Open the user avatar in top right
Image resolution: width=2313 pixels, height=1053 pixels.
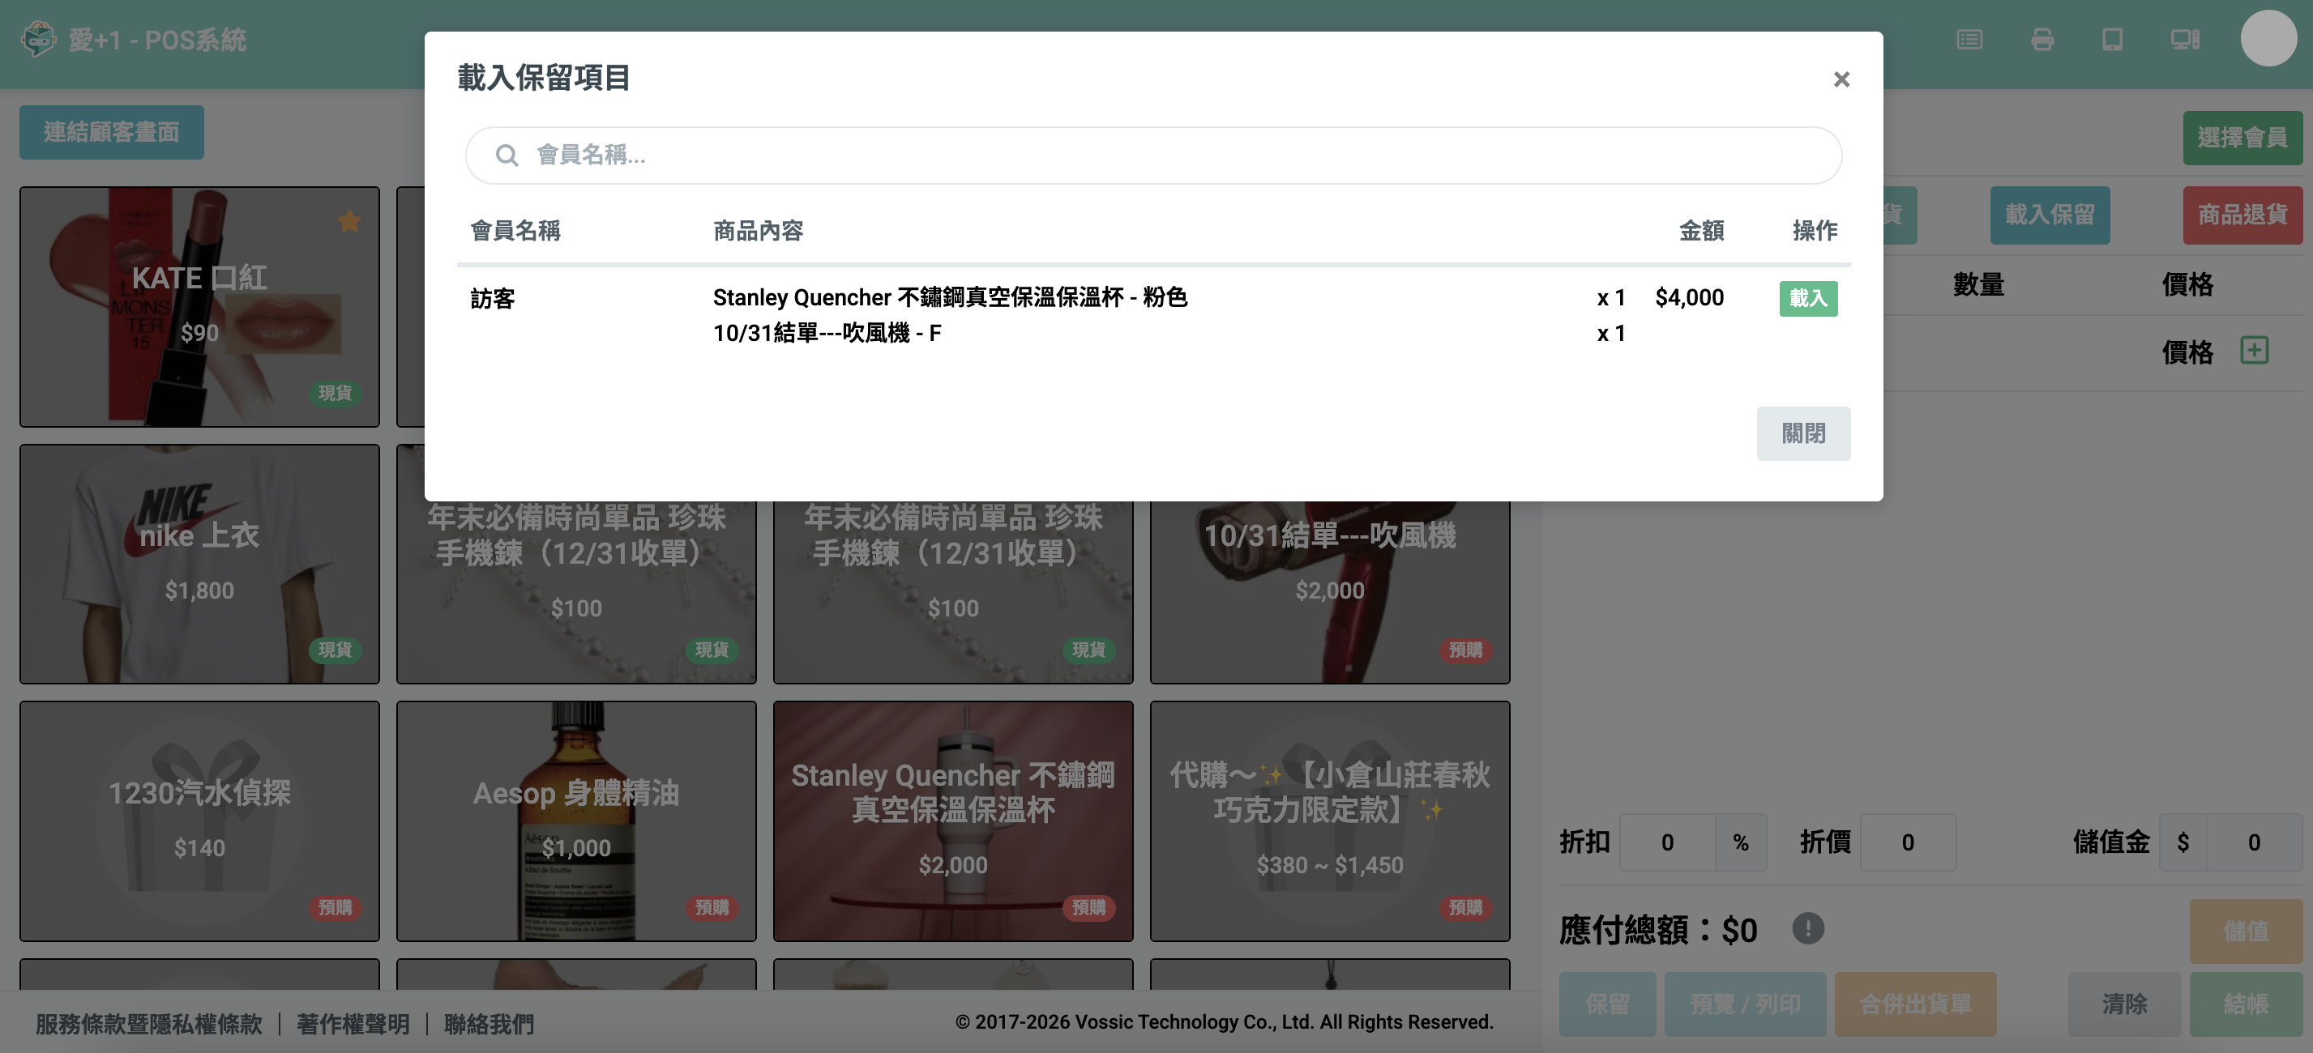[x=2268, y=39]
